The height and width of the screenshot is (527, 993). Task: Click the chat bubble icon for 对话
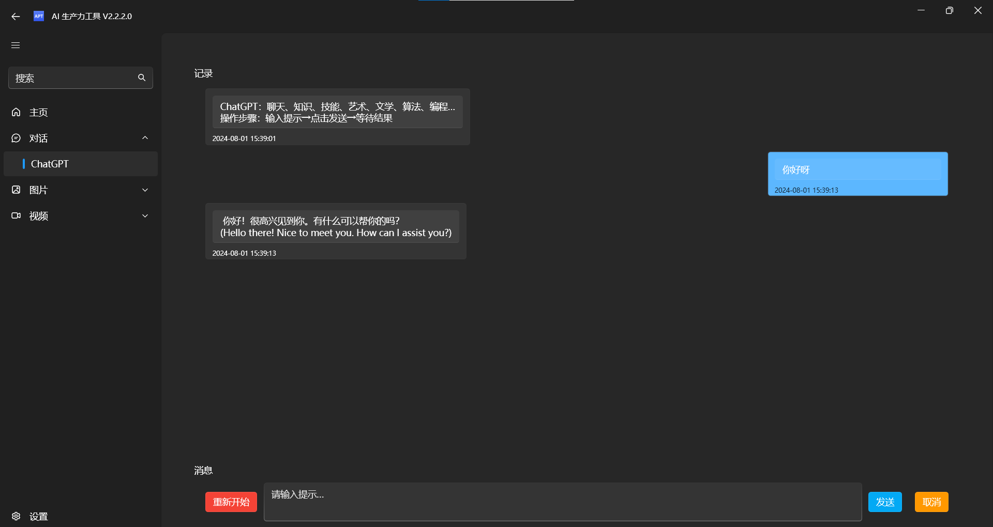(x=16, y=138)
